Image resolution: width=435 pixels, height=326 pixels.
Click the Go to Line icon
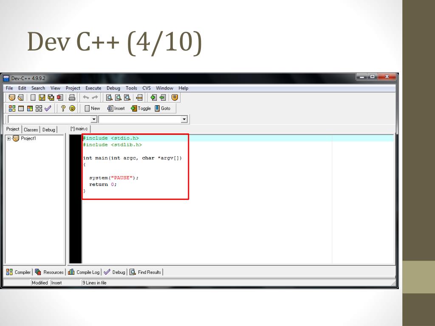point(139,97)
